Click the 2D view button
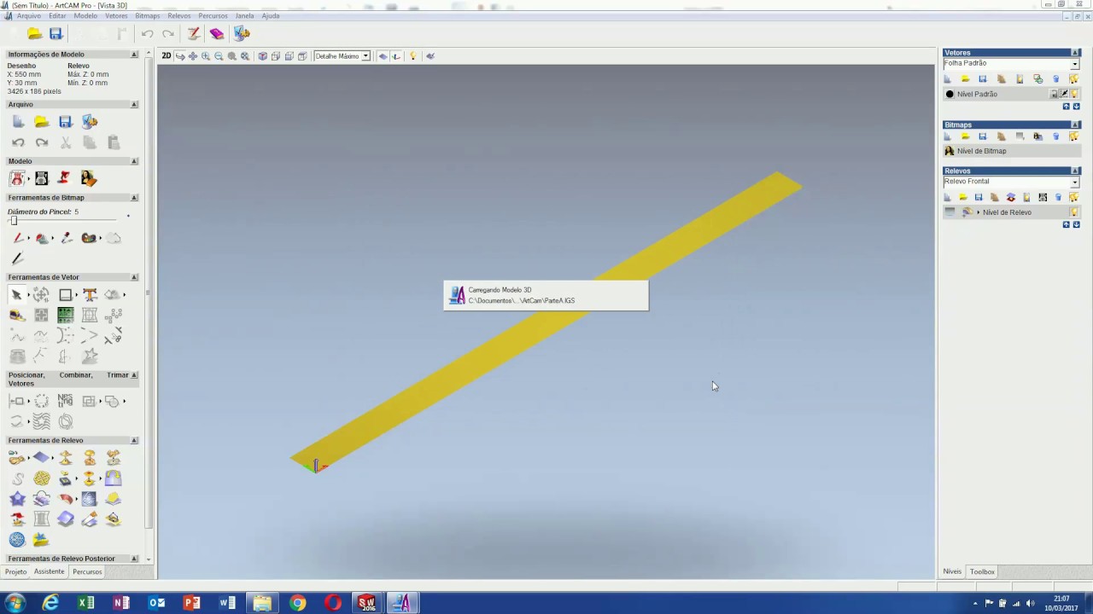 coord(167,56)
